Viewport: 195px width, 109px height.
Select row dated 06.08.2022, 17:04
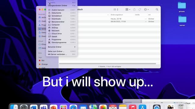tap(110, 21)
